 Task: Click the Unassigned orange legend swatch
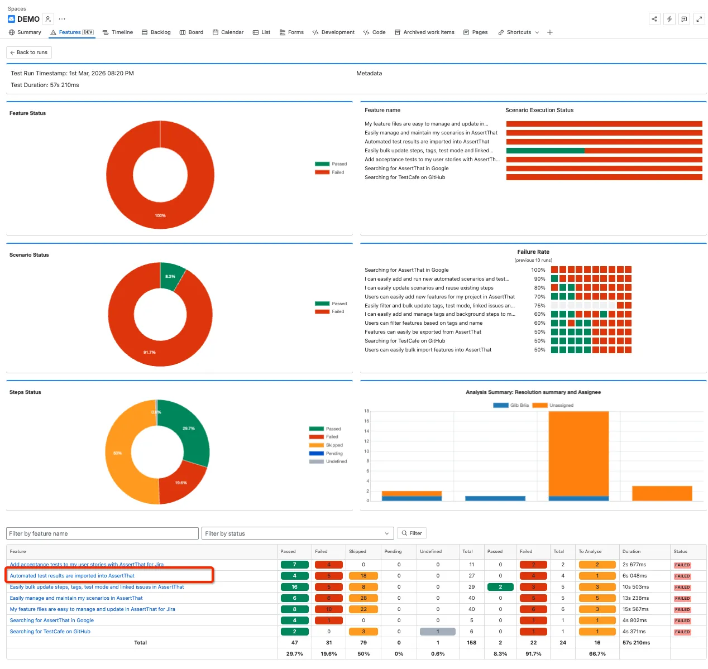pyautogui.click(x=540, y=405)
